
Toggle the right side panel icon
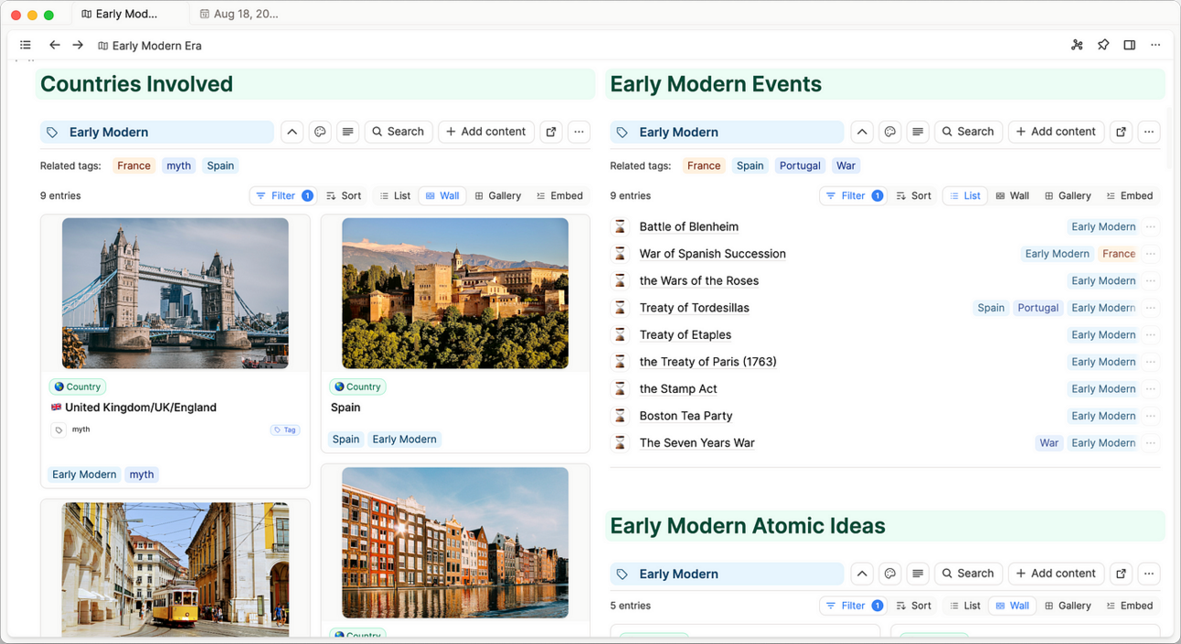tap(1130, 45)
